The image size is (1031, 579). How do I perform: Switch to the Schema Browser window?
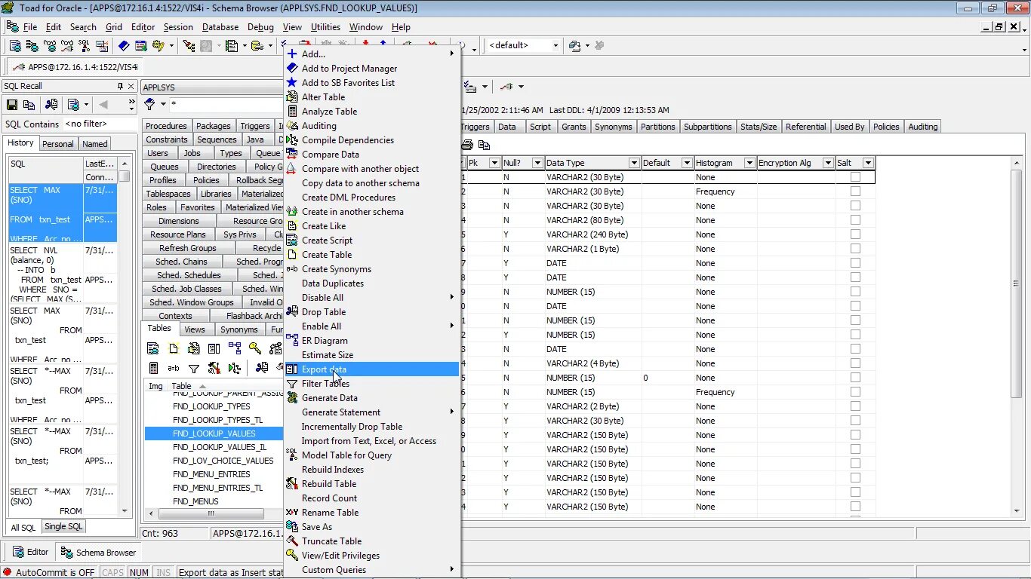[99, 552]
